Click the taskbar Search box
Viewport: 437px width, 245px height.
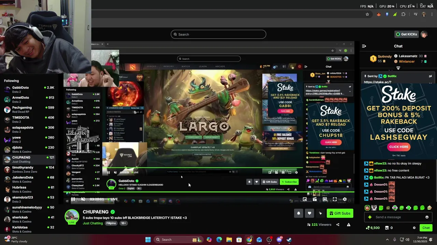coord(178,240)
